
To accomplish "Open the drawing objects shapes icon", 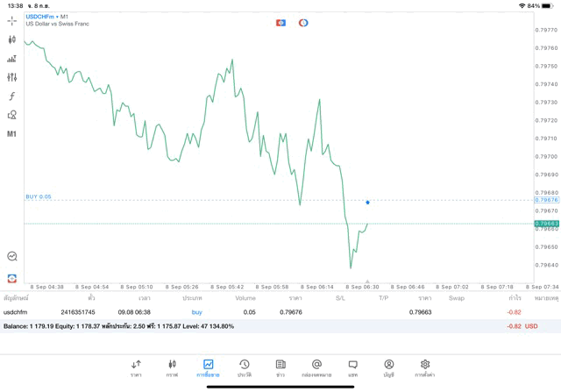I will pos(11,115).
